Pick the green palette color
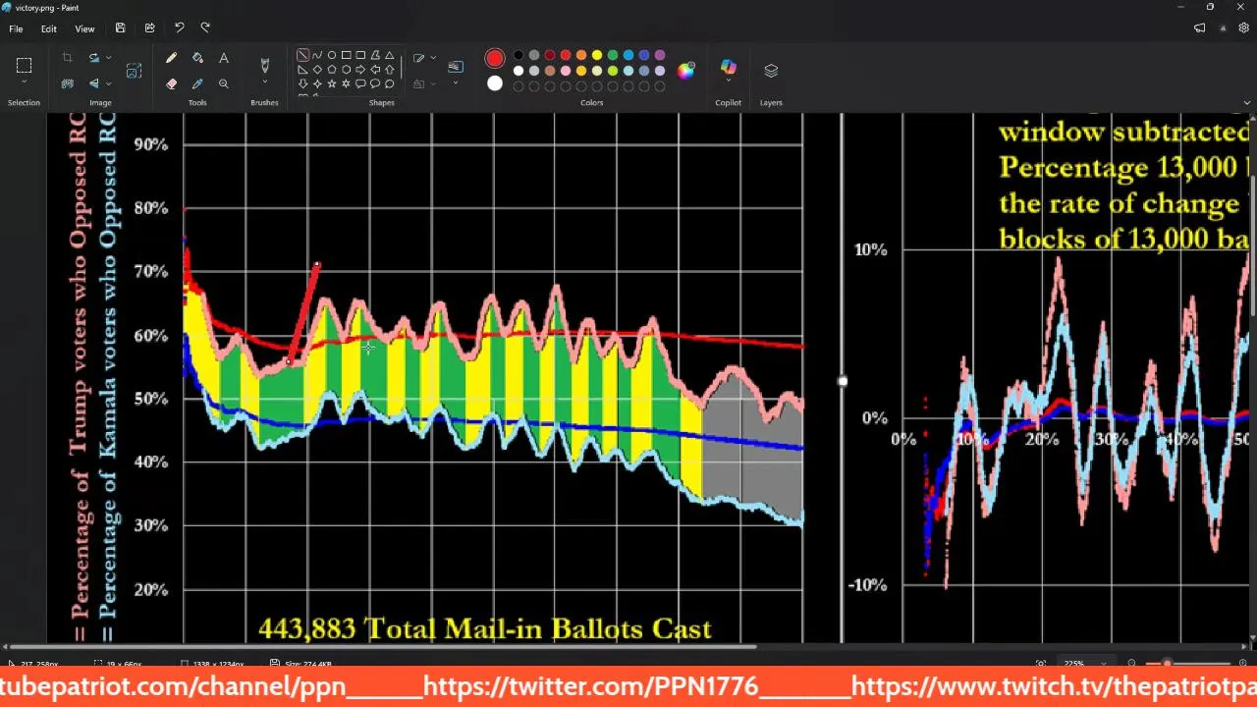The image size is (1257, 707). click(613, 55)
